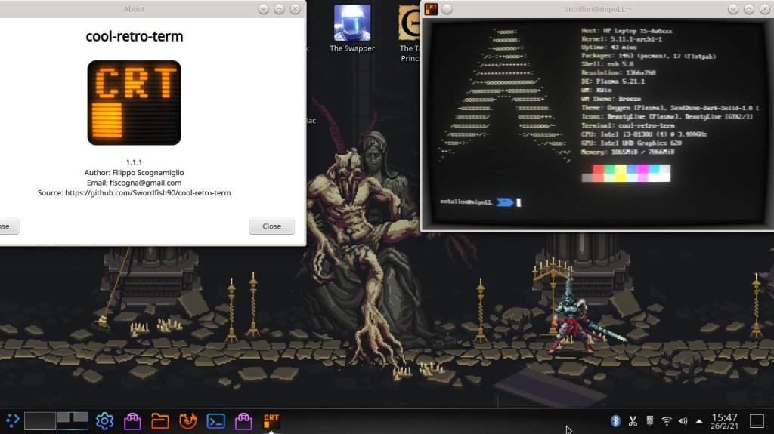This screenshot has width=774, height=434.
Task: Click the digital clock showing 15:47
Action: (x=724, y=420)
